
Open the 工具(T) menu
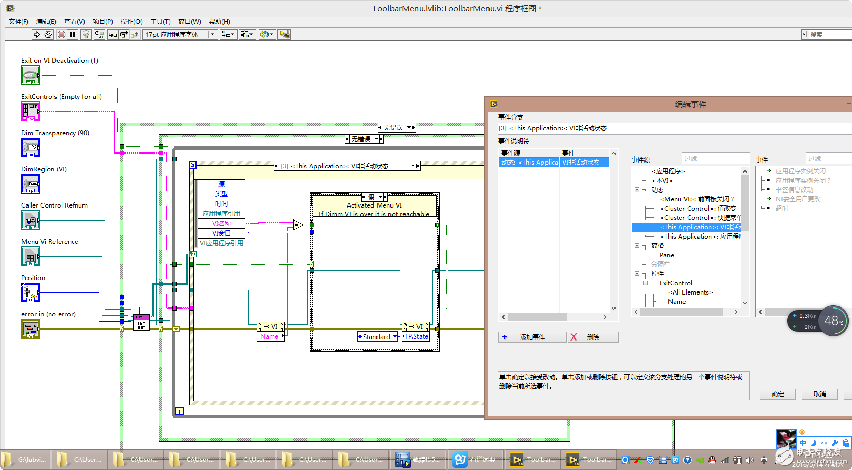(x=160, y=21)
